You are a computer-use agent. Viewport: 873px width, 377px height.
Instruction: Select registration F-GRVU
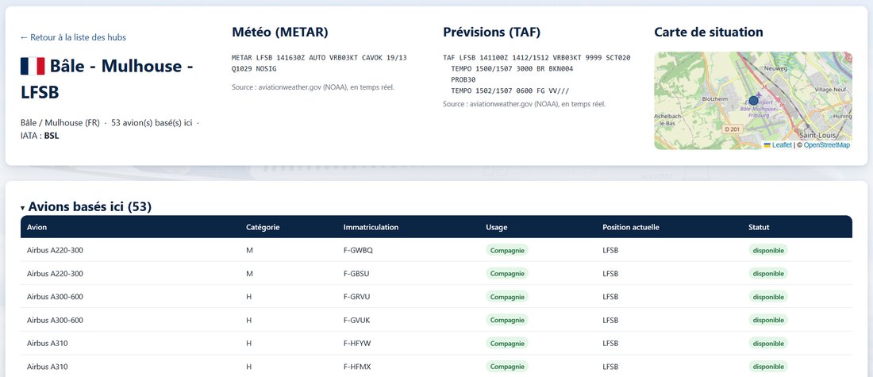click(357, 297)
